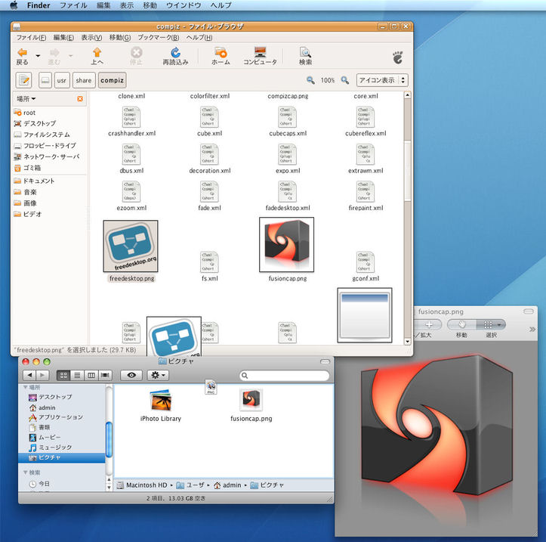
Task: Expand preview toolbar overflow chevron
Action: pos(532,330)
